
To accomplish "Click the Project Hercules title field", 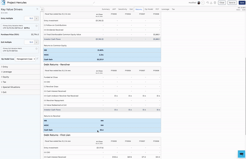I will pyautogui.click(x=50, y=3).
